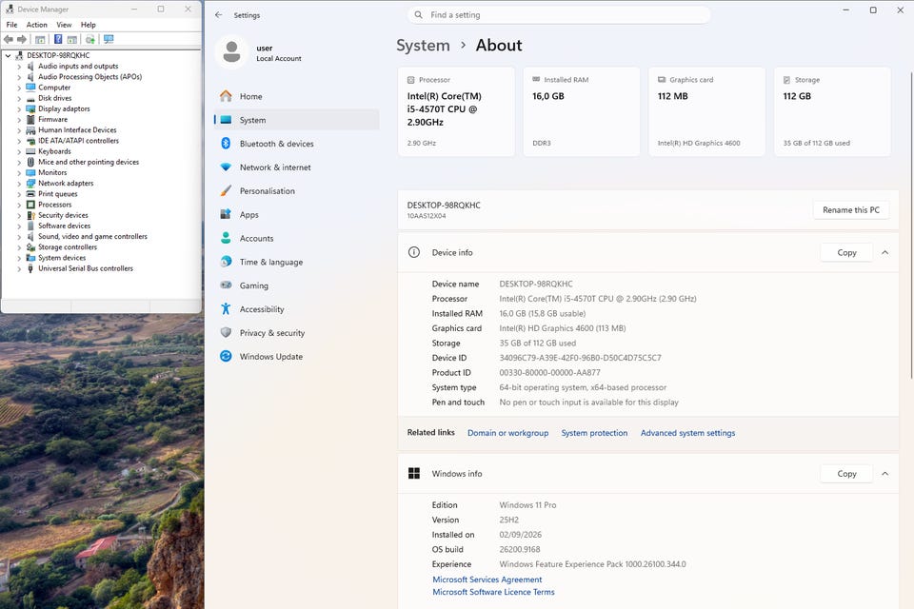
Task: Select Keyboards in the device tree
Action: pos(54,151)
